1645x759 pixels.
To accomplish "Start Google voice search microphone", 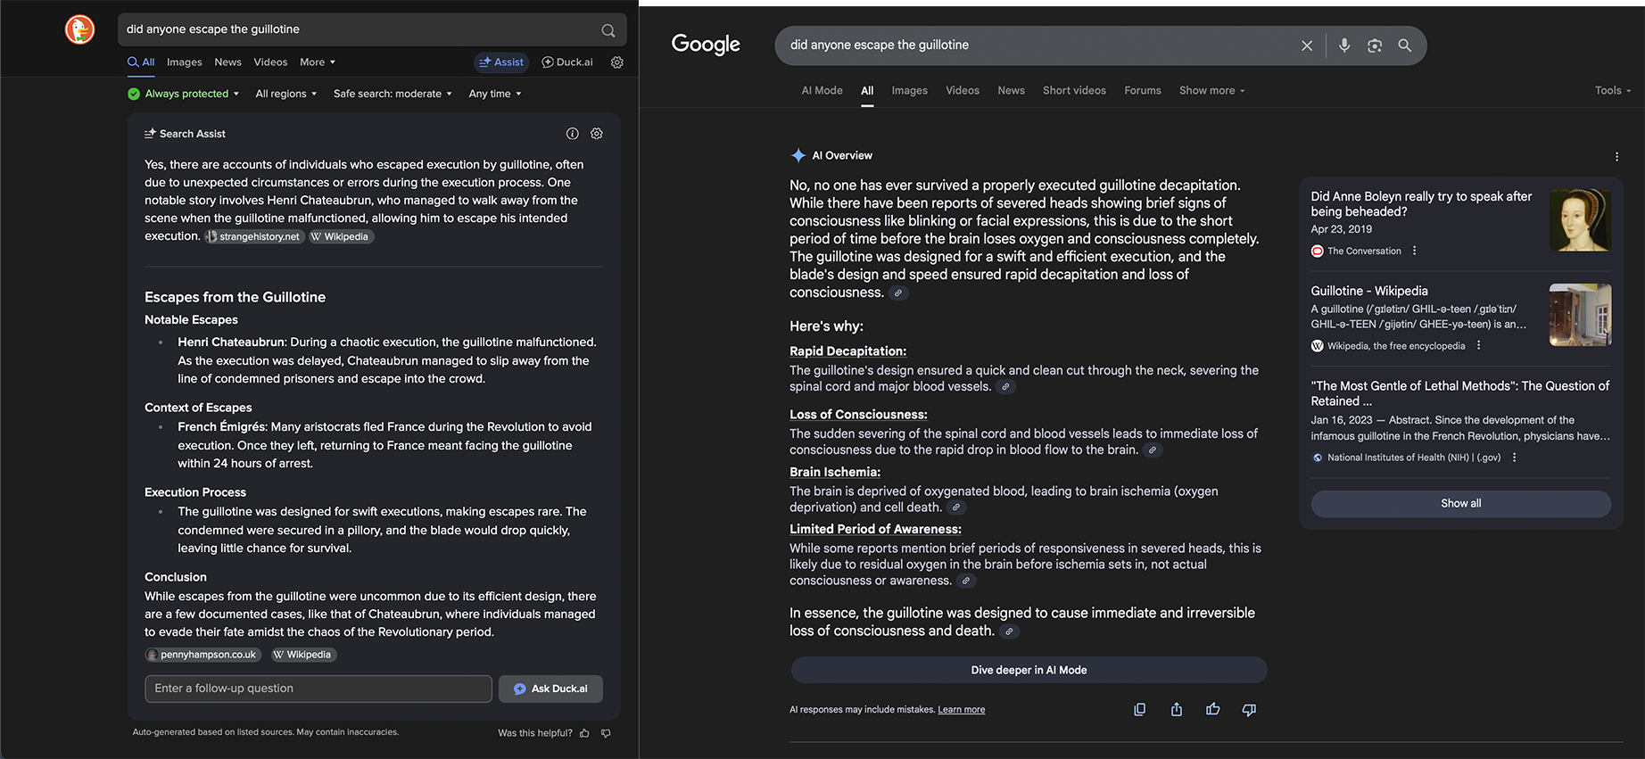I will (1344, 45).
